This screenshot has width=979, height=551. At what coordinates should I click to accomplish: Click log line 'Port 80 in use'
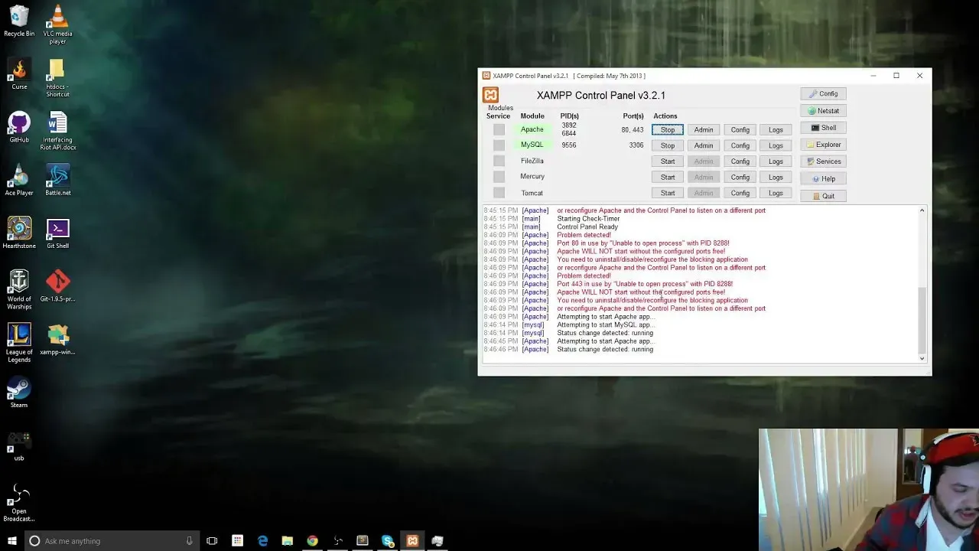pos(642,243)
